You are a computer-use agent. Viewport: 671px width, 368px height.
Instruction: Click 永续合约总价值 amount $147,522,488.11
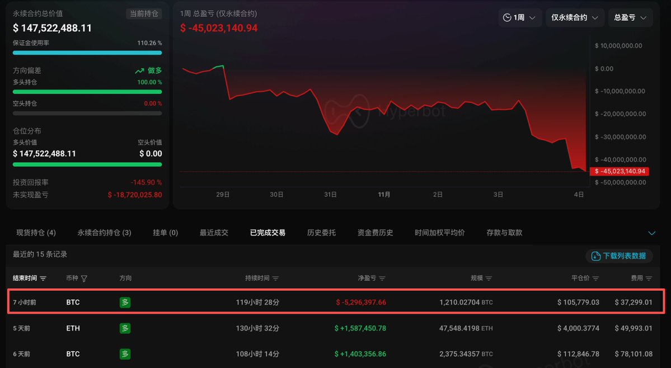52,28
